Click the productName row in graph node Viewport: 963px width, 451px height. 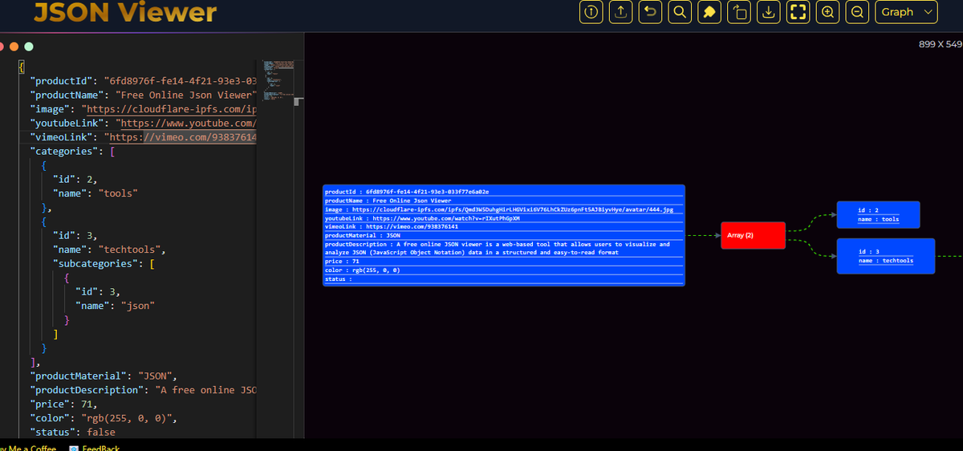click(503, 201)
